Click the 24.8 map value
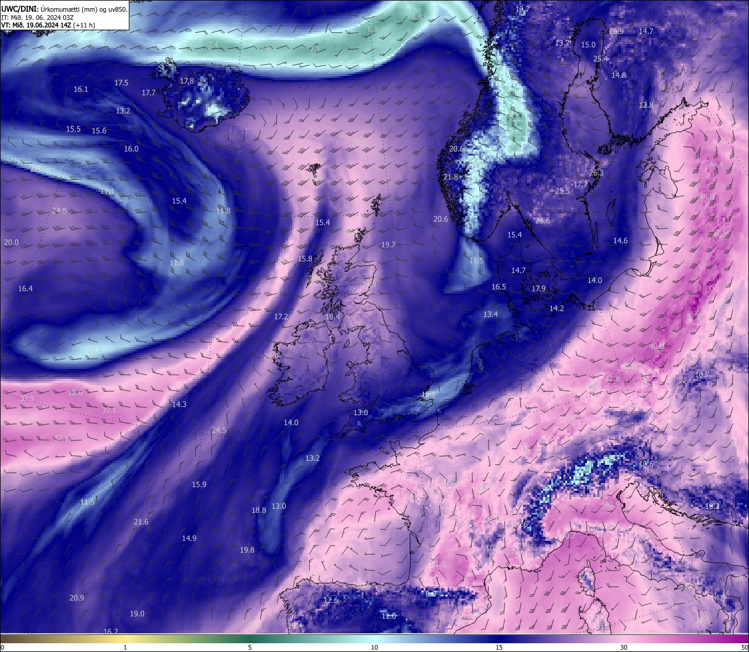 (59, 211)
